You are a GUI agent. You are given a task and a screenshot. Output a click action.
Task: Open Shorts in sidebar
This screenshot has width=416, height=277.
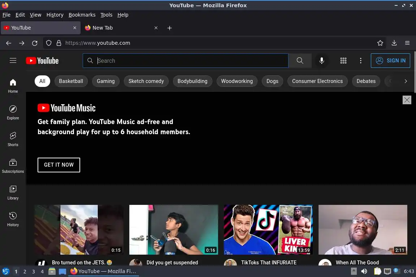[x=13, y=139]
